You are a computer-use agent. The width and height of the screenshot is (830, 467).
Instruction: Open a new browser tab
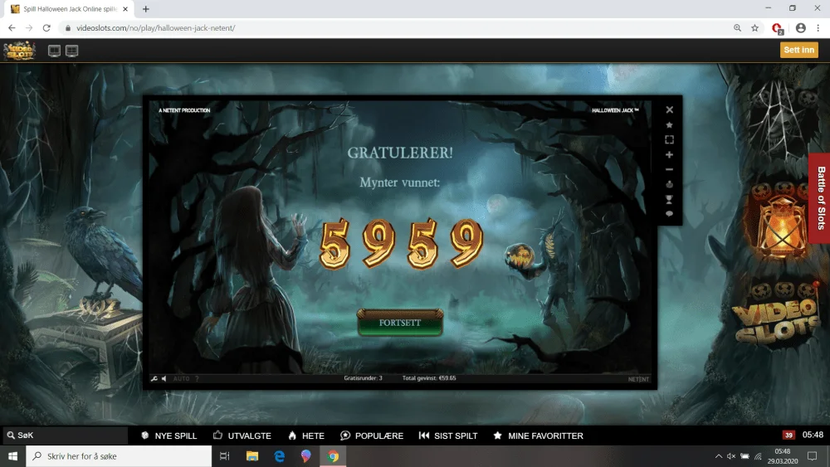click(145, 9)
